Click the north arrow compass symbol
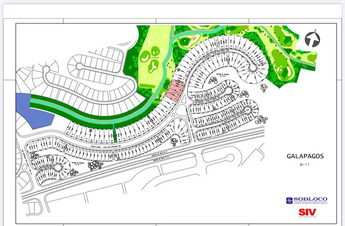This screenshot has width=345, height=226. [x=312, y=39]
